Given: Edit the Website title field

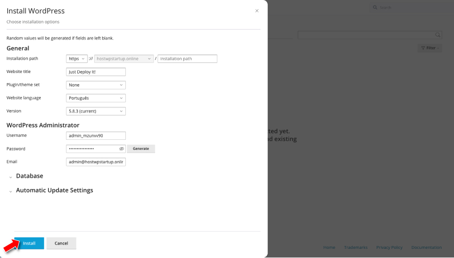Looking at the screenshot, I should pos(96,72).
